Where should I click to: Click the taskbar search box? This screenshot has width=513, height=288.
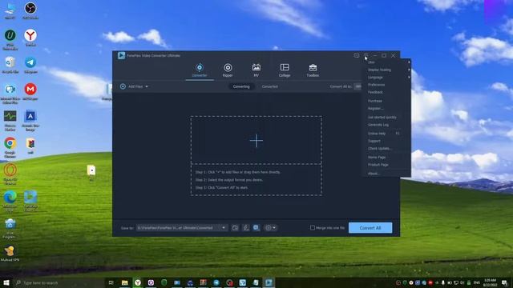[59, 282]
